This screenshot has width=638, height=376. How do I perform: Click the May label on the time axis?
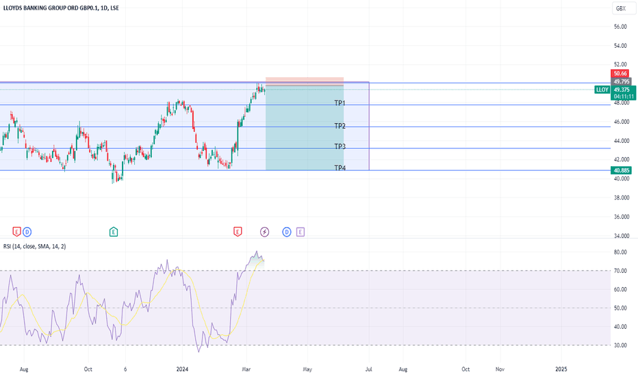pyautogui.click(x=307, y=369)
